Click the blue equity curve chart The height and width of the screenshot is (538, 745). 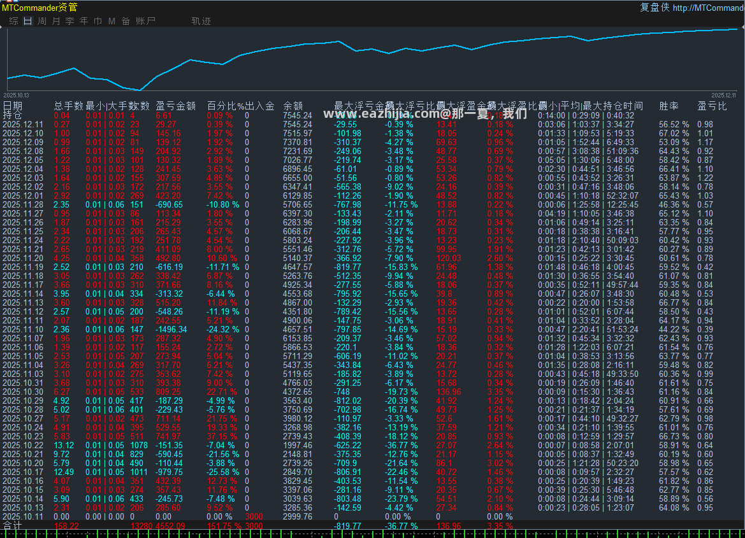pos(372,59)
